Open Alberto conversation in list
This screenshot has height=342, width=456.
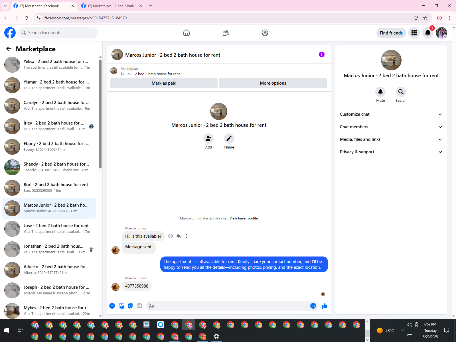point(49,270)
